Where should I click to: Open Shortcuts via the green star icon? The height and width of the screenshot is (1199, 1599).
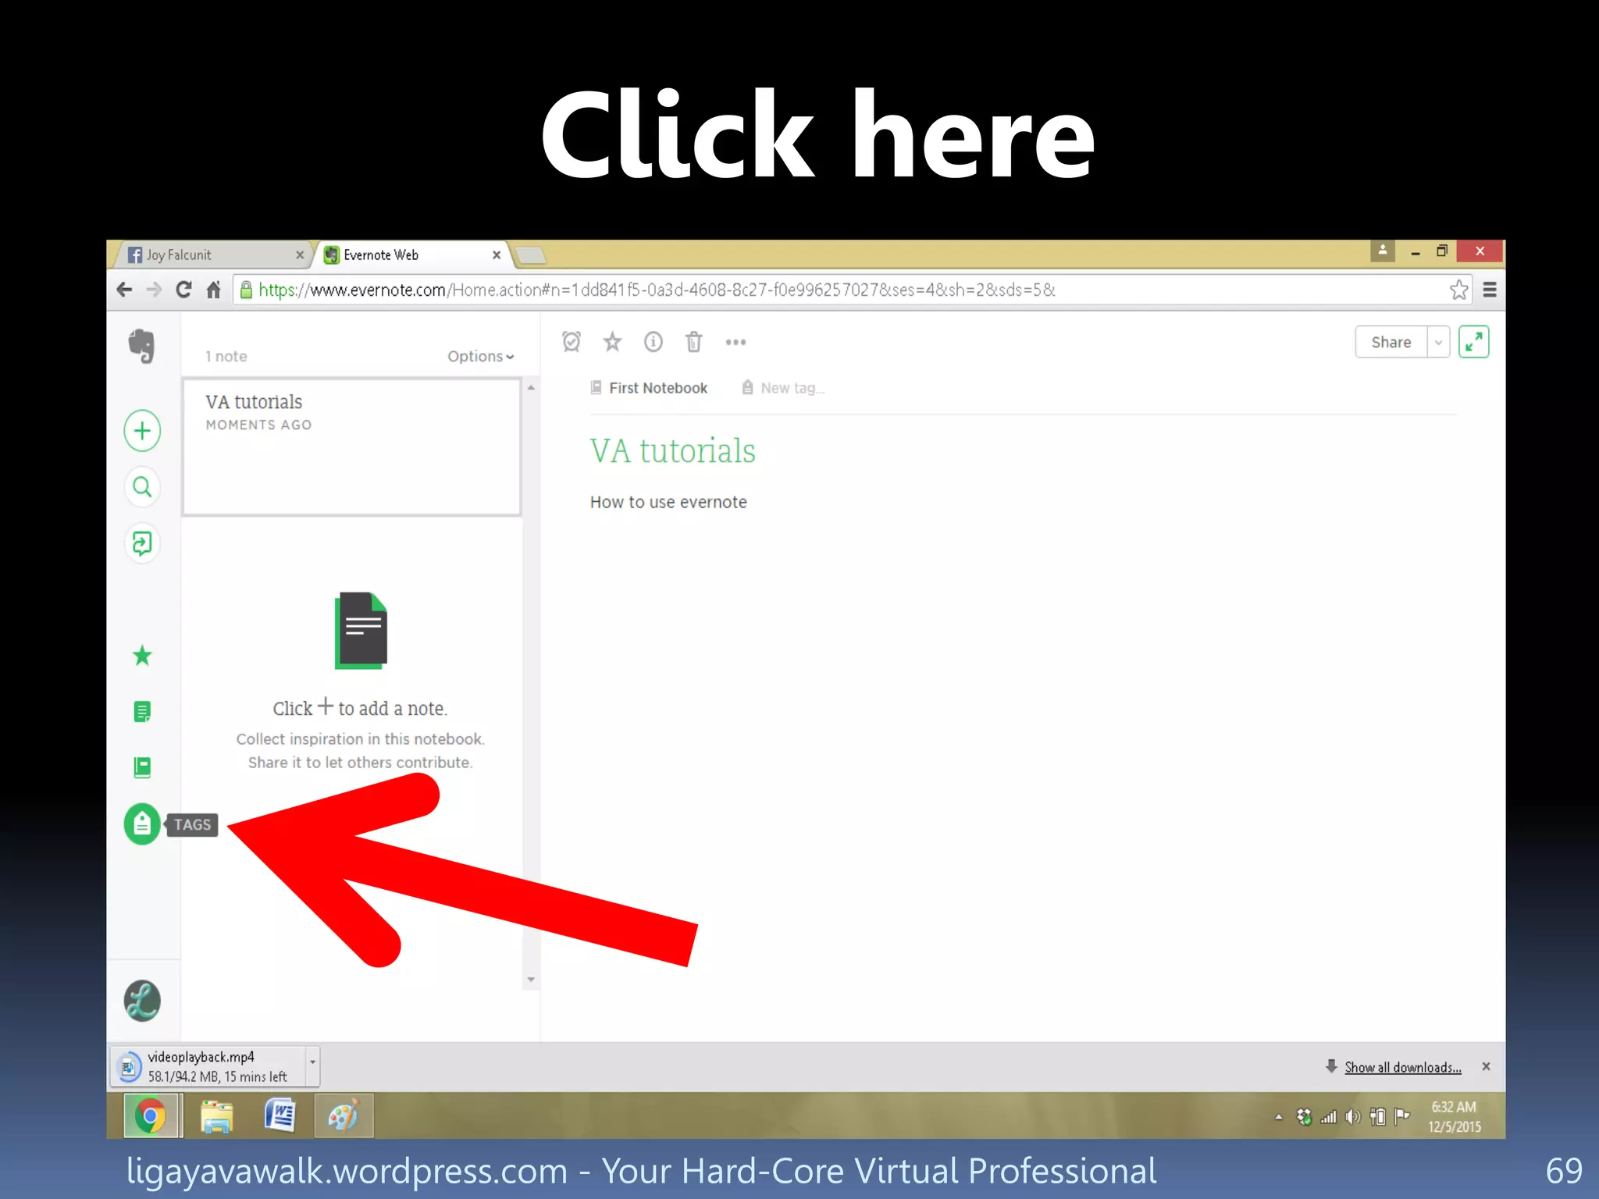[142, 656]
